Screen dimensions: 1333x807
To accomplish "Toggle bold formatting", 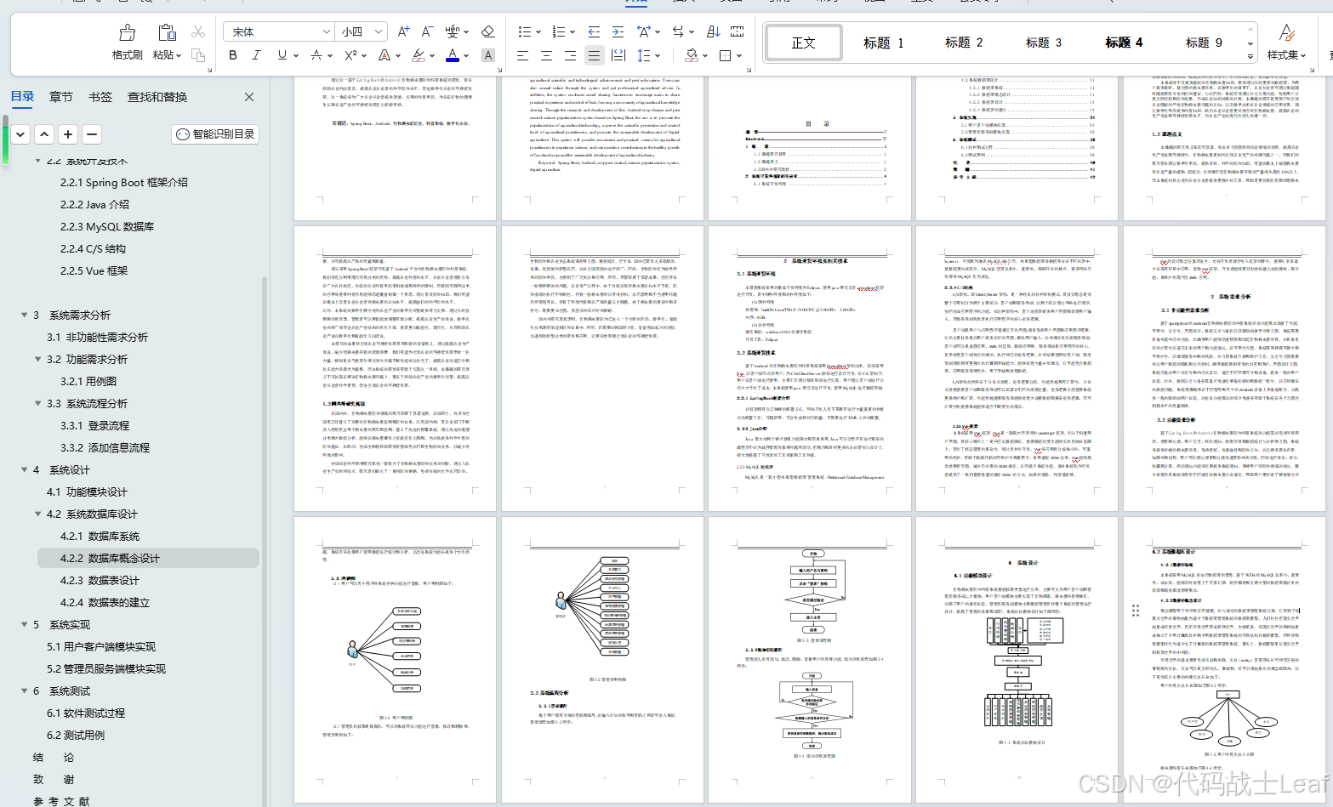I will pos(232,55).
